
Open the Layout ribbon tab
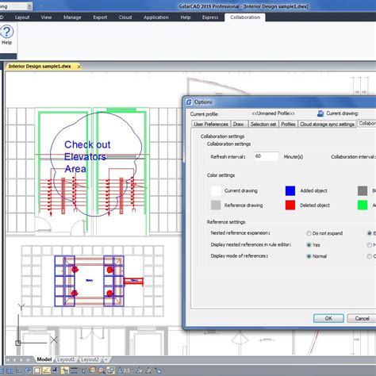(x=22, y=17)
